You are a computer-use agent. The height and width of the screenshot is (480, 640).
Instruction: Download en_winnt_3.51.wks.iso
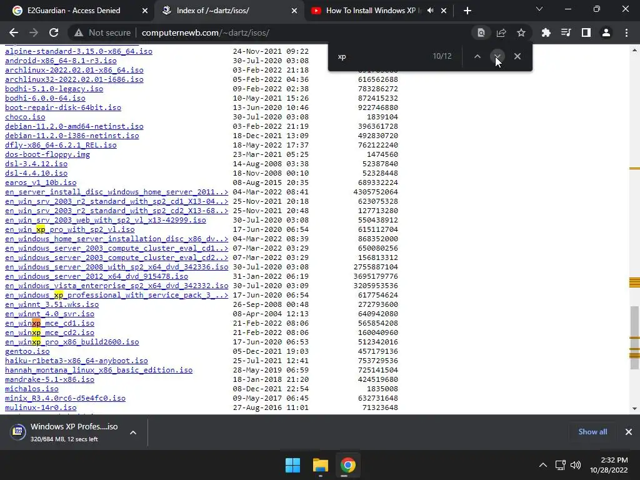[x=52, y=304]
